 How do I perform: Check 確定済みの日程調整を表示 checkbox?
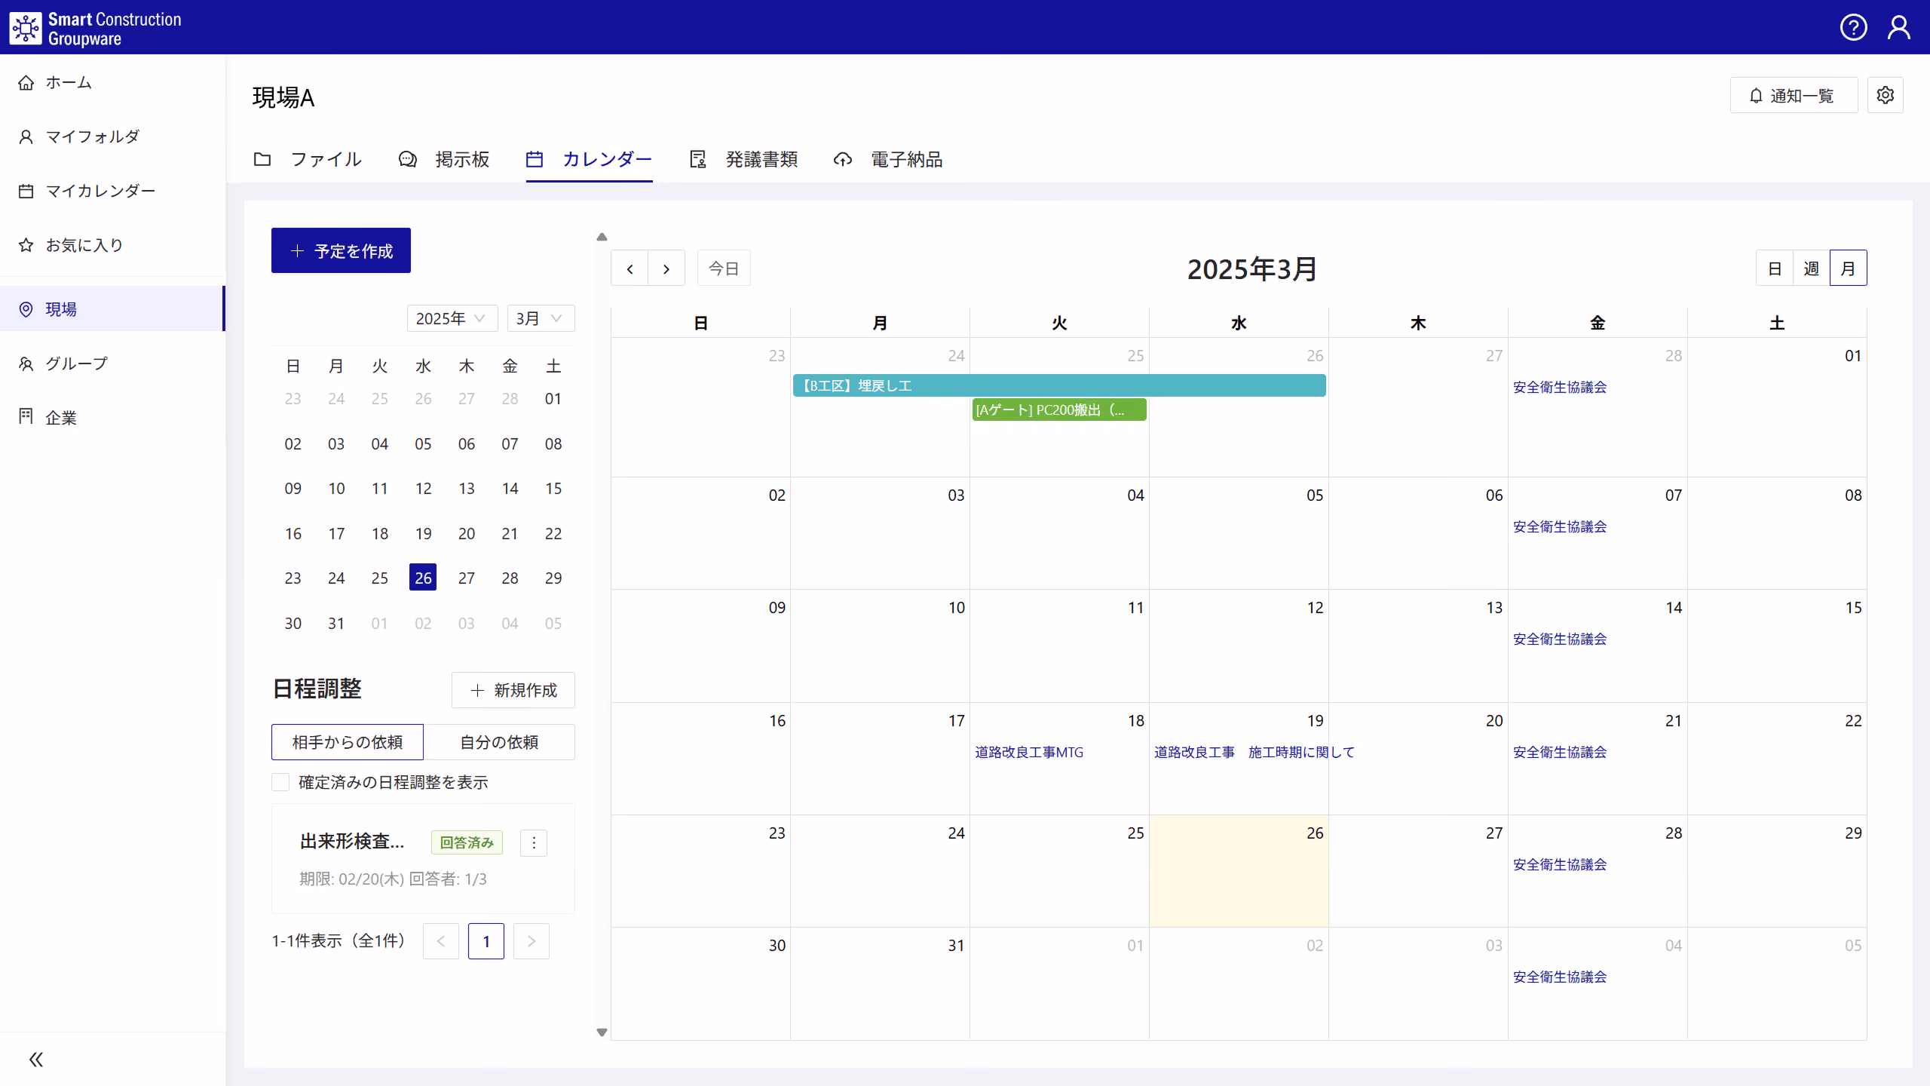click(280, 782)
